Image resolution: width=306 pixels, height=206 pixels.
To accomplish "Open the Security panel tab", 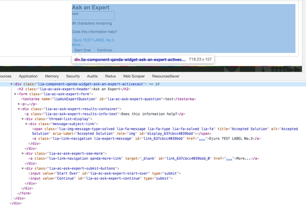I will click(73, 76).
